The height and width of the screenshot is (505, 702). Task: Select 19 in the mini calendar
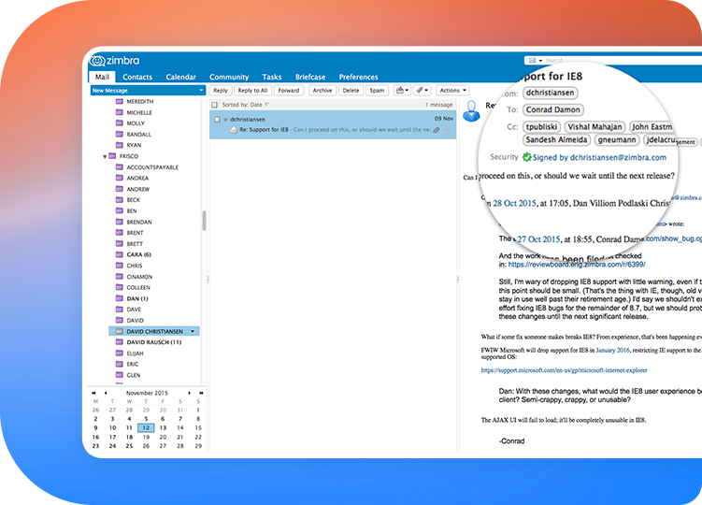(x=146, y=437)
